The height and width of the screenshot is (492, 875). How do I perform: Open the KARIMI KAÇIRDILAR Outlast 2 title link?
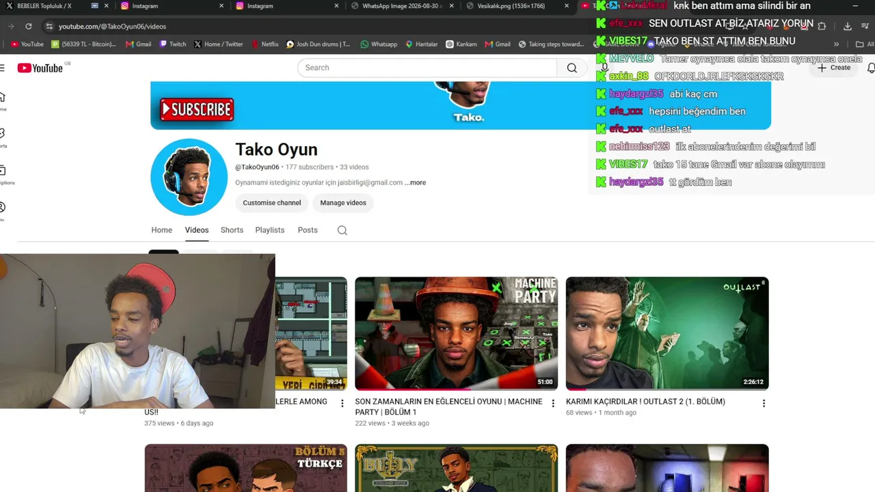[x=645, y=402]
